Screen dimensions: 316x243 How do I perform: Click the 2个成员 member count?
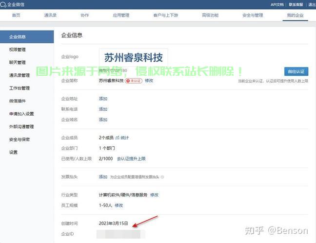[106, 138]
